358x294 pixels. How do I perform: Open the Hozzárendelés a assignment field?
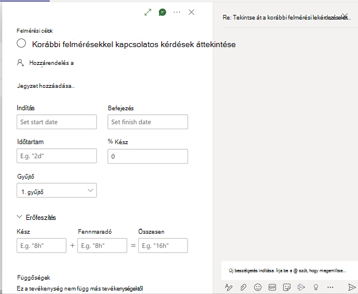(x=52, y=63)
